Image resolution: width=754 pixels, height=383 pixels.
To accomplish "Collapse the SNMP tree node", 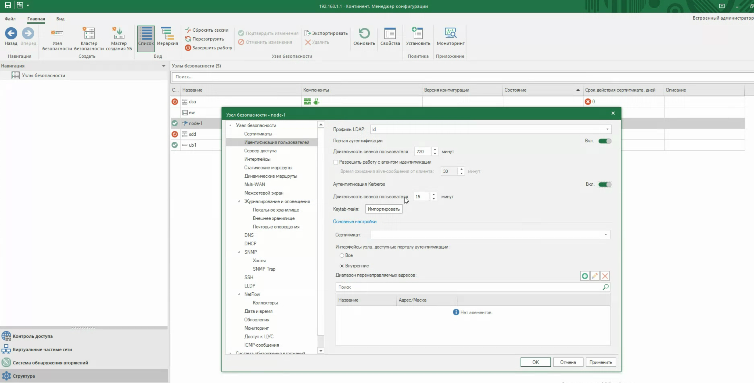I will [239, 252].
